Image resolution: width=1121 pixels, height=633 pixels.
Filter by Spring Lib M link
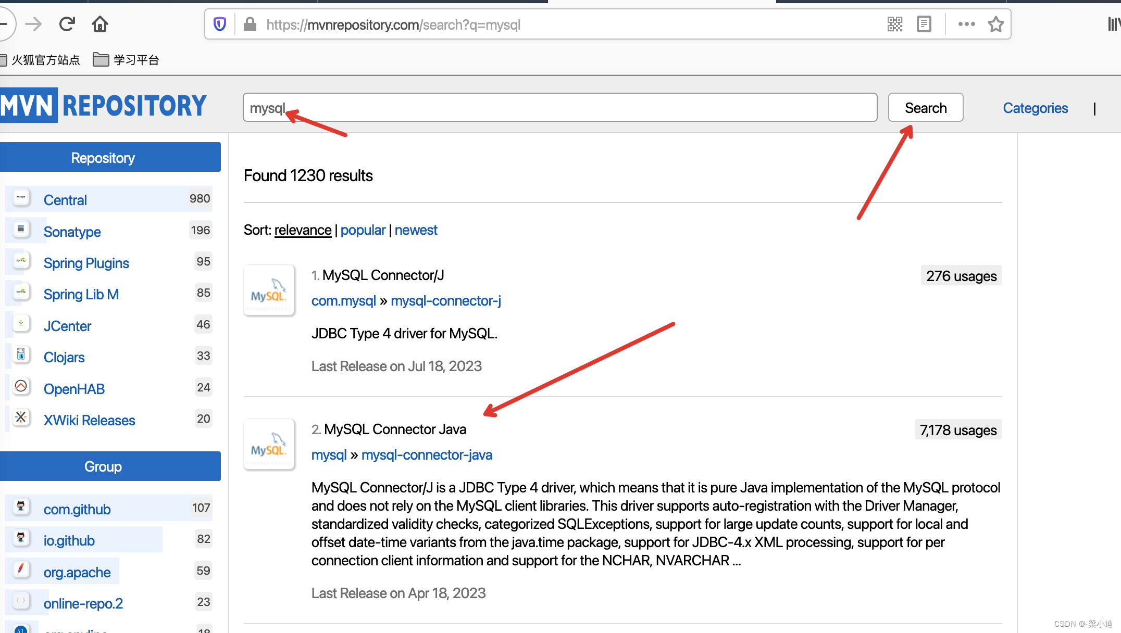click(81, 295)
